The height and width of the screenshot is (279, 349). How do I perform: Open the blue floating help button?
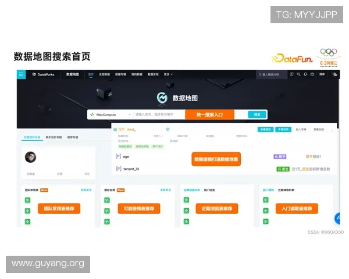(x=337, y=219)
